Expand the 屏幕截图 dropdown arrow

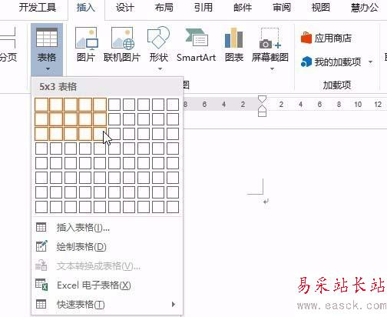(x=272, y=68)
